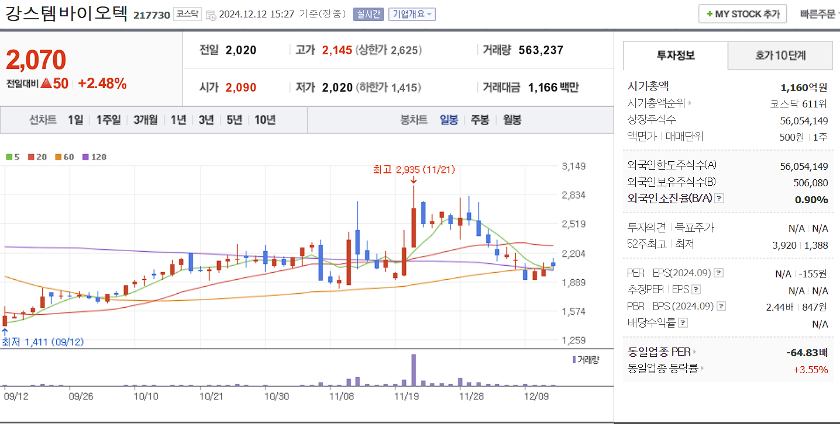Screen dimensions: 840x424
Task: Open the help tooltip for 외국인소진율(B/A)
Action: tap(718, 199)
